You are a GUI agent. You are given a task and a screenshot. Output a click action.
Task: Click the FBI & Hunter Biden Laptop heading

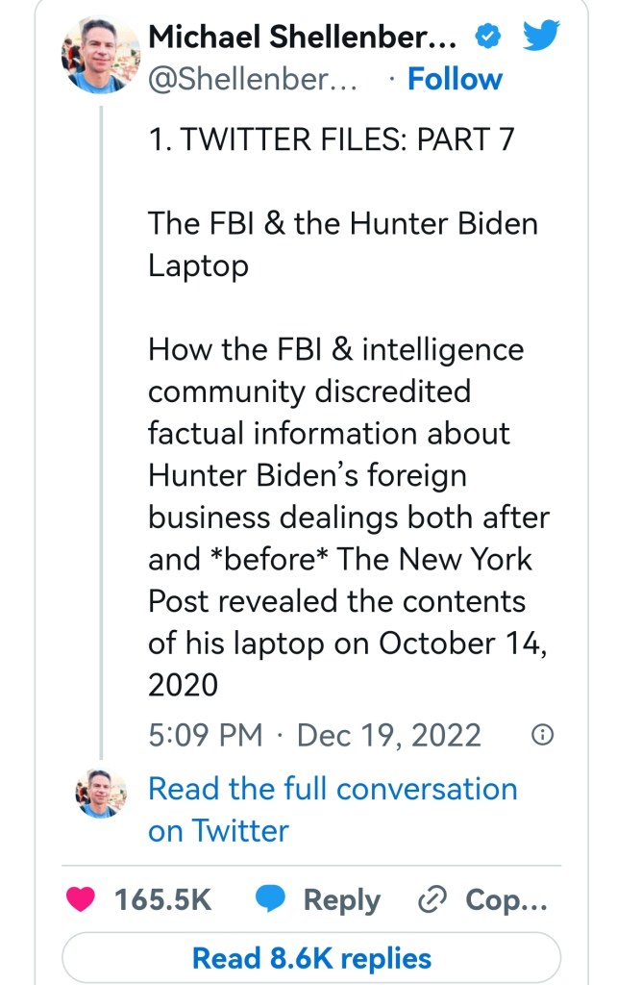click(x=342, y=244)
